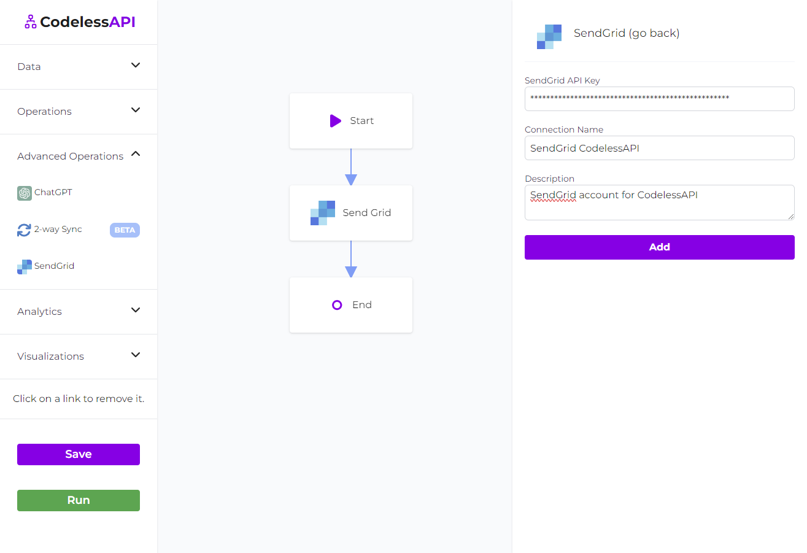Remove link between Start and Send Grid

(351, 166)
